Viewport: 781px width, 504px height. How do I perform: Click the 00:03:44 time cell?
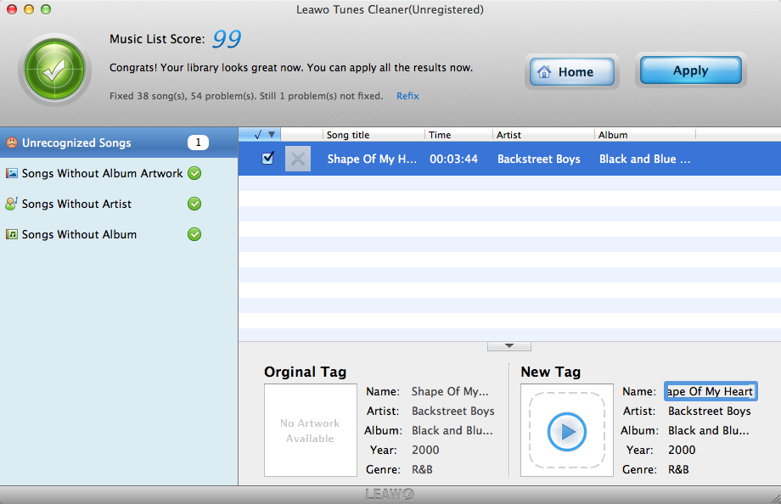pyautogui.click(x=454, y=159)
